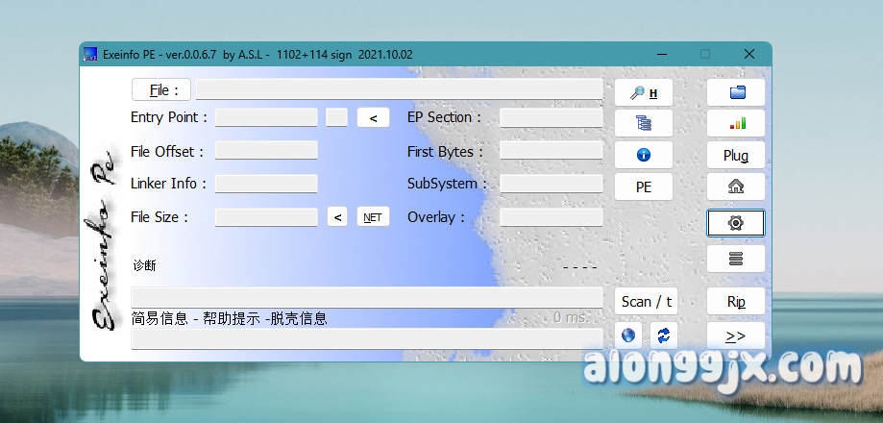This screenshot has height=423, width=883.
Task: Open settings with the gear icon
Action: point(736,223)
